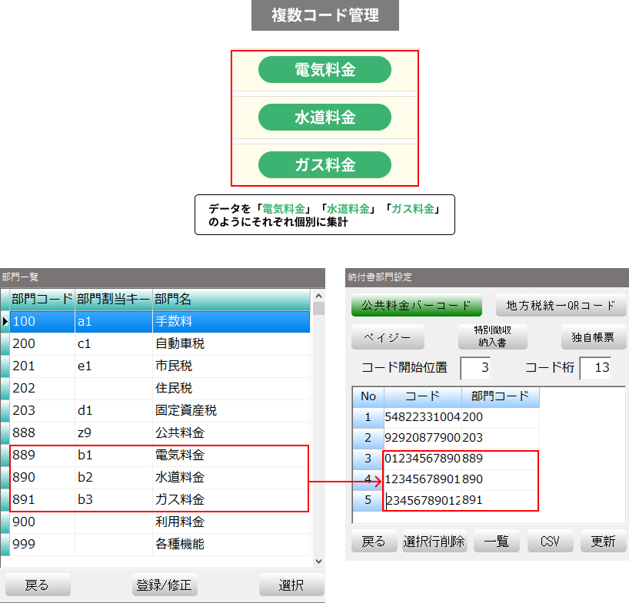Viewport: 629px width, 603px height.
Task: Open the 公共料金バーコード tab
Action: [x=416, y=305]
